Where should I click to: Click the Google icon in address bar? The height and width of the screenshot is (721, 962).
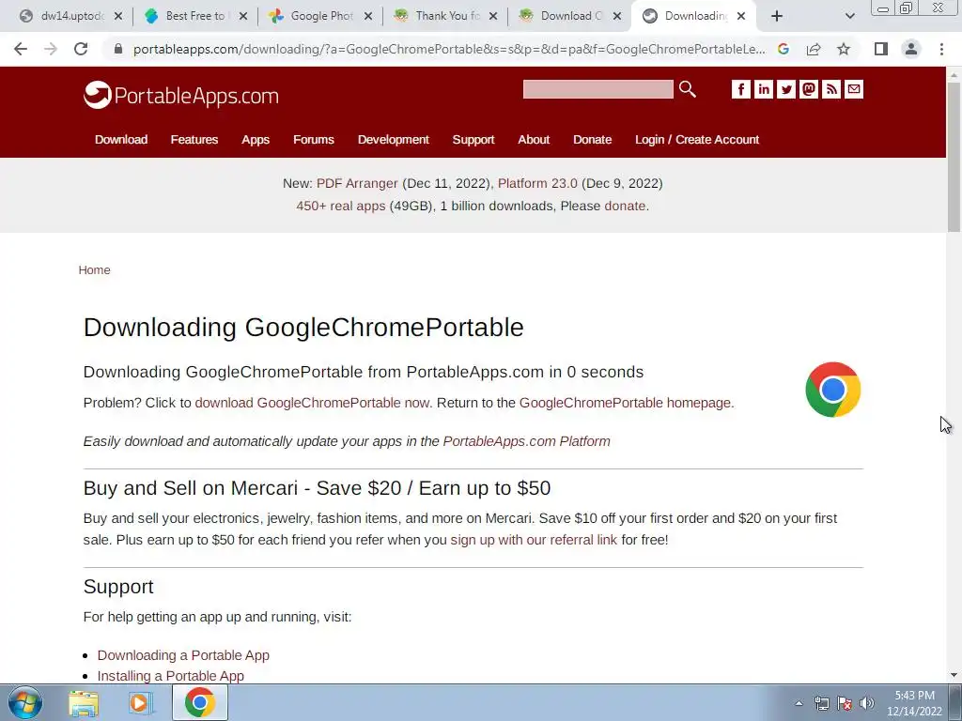tap(784, 49)
